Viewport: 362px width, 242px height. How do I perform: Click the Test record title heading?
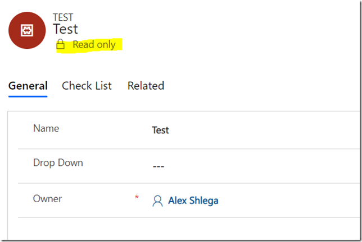point(66,29)
